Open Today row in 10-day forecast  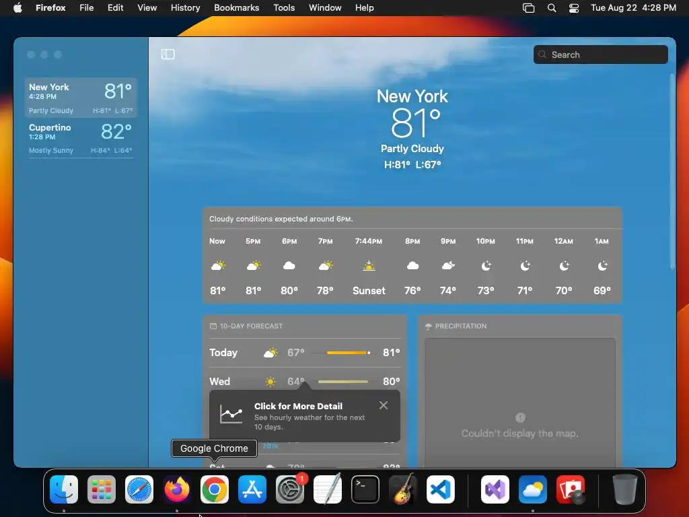click(x=305, y=353)
